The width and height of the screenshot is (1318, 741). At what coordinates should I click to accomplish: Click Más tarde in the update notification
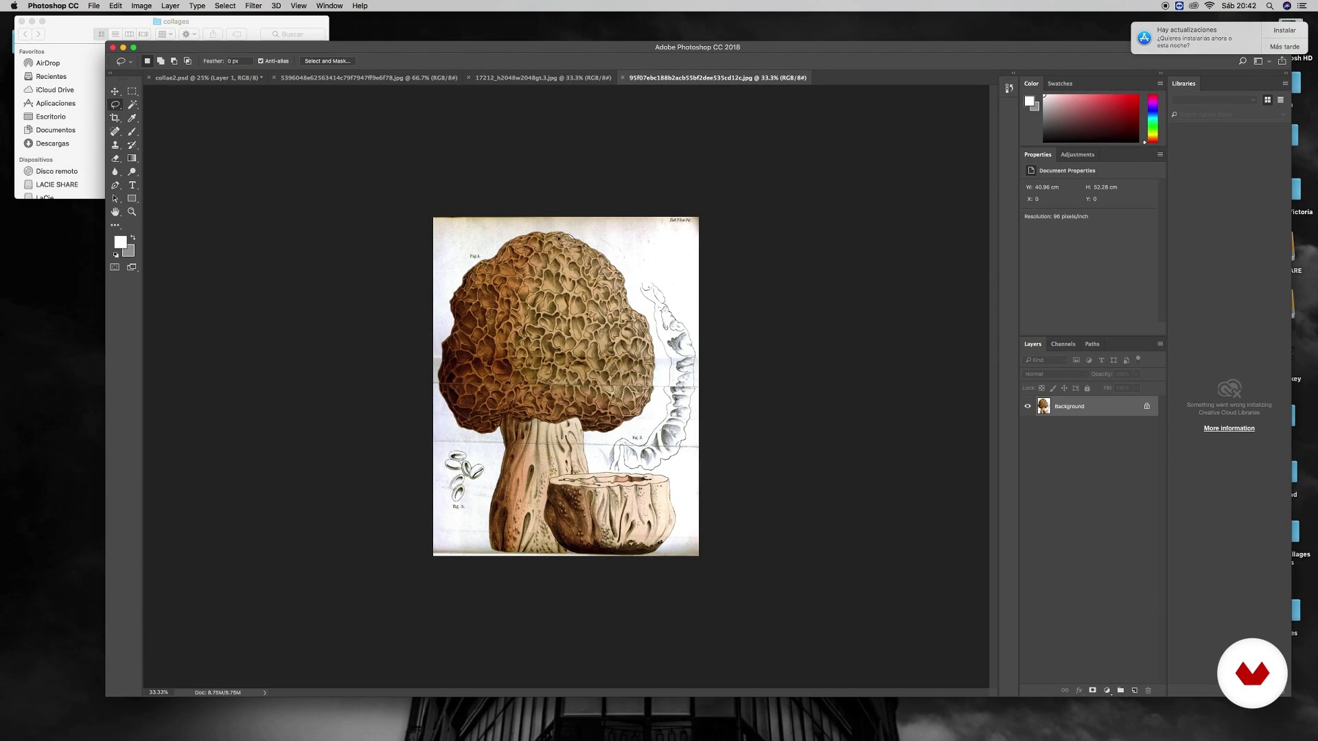1284,47
